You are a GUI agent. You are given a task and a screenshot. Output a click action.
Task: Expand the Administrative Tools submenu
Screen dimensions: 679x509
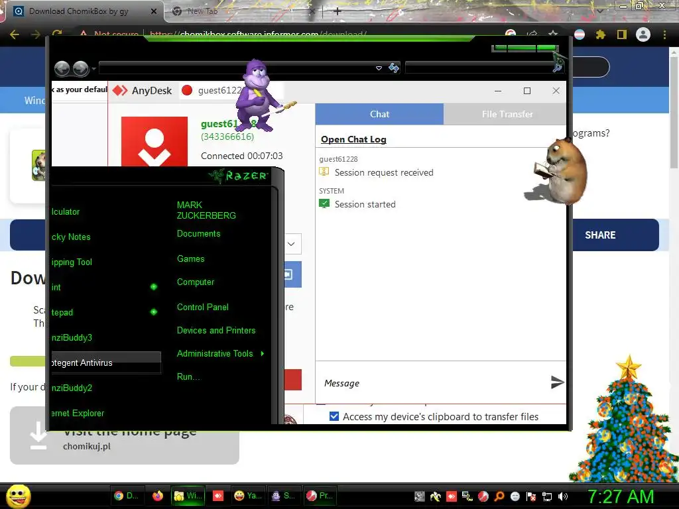point(263,354)
